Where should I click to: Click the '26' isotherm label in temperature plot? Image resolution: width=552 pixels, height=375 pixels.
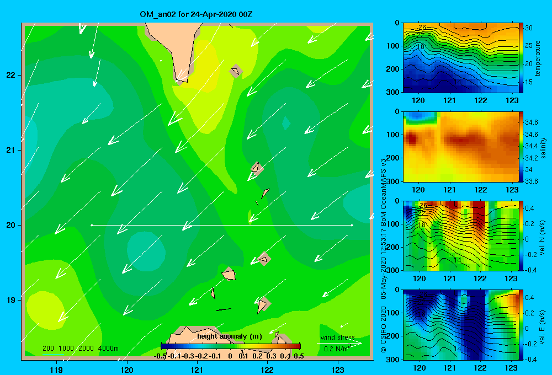(422, 27)
